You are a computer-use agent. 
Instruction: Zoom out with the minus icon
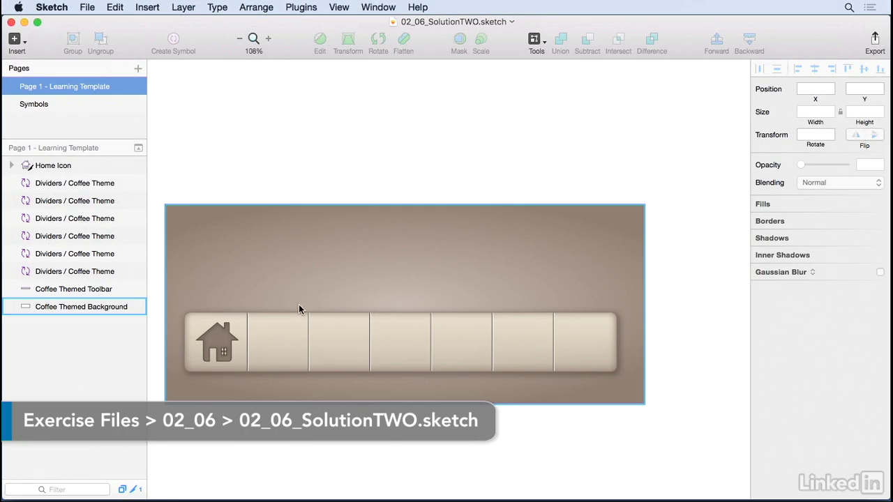pyautogui.click(x=239, y=39)
